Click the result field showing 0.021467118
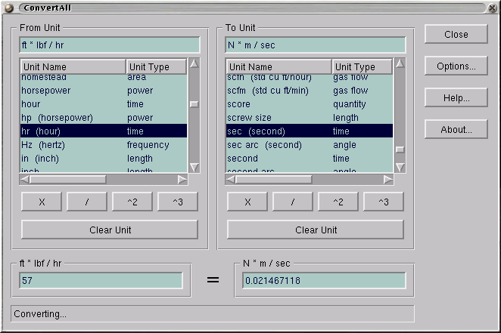Viewport: 501px width, 333px height. [x=324, y=280]
